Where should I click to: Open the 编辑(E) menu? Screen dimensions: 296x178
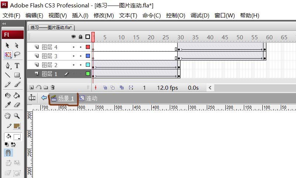click(34, 15)
